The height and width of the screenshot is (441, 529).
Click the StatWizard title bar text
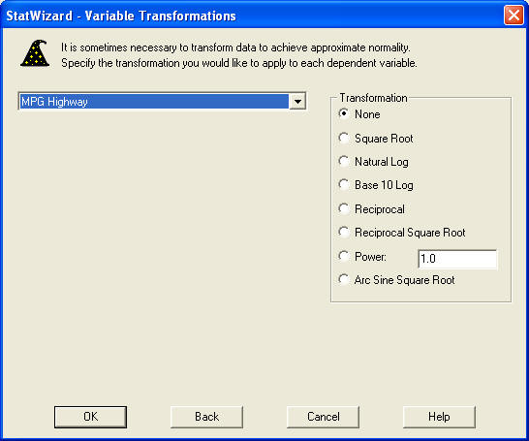(x=121, y=16)
